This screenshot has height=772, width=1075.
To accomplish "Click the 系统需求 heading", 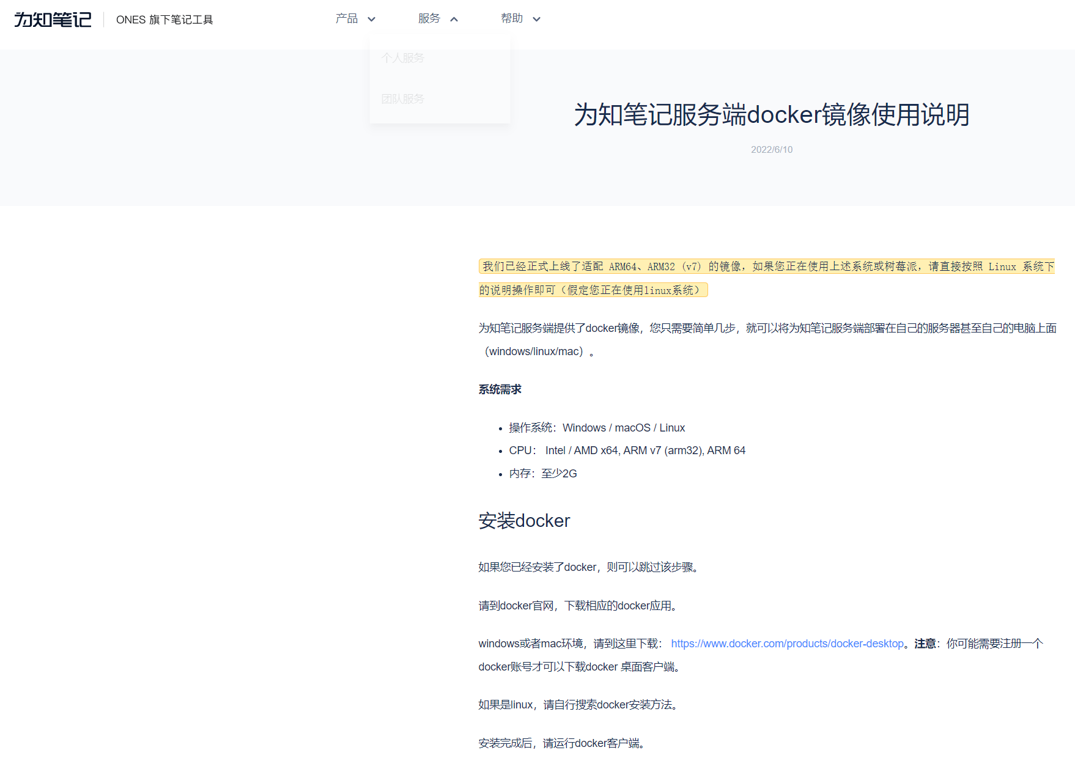I will (500, 389).
